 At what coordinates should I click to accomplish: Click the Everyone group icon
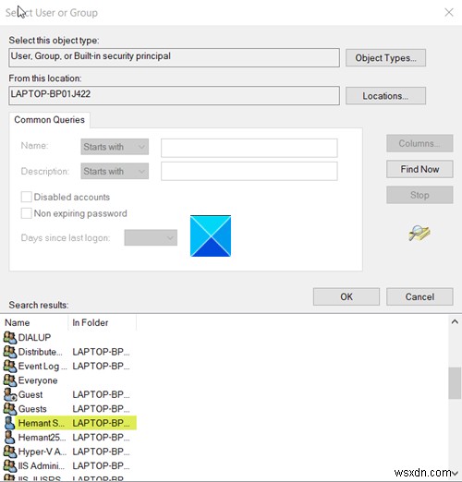(x=10, y=380)
